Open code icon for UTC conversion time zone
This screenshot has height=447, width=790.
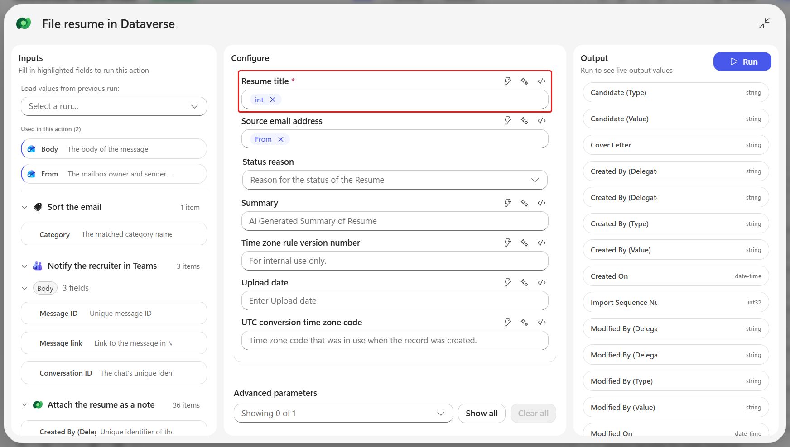[x=542, y=323]
